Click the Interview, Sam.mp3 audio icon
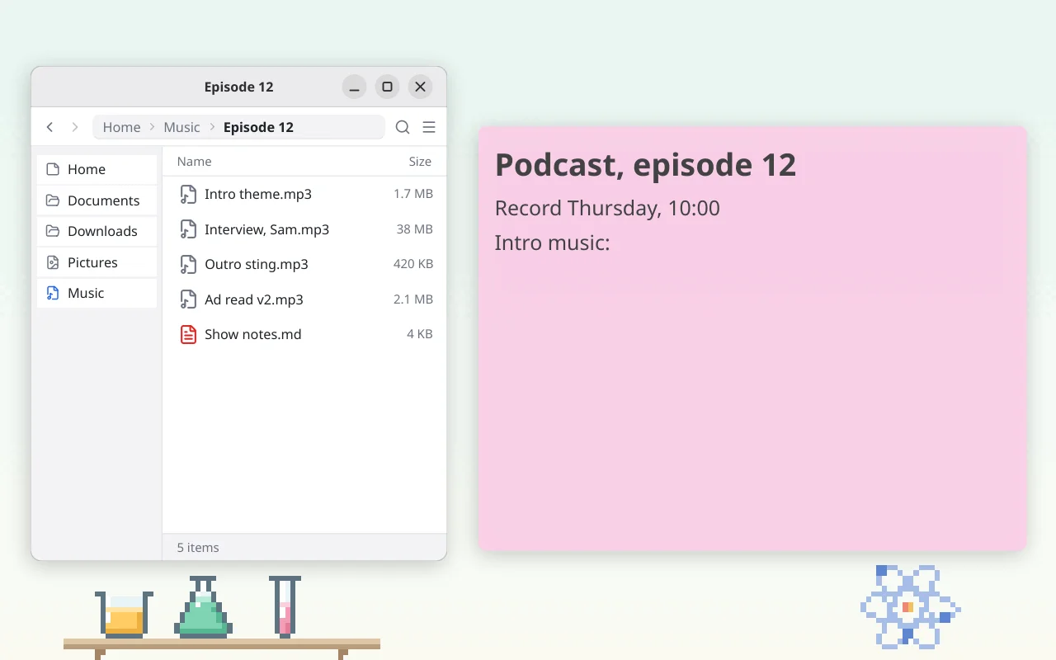The width and height of the screenshot is (1056, 660). tap(188, 229)
